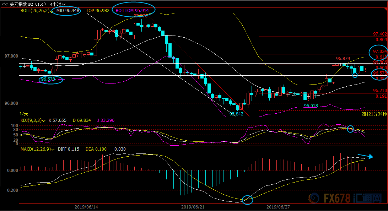The width and height of the screenshot is (388, 211).
Task: Click the link icon beside 美元指数
Action: click(5, 4)
